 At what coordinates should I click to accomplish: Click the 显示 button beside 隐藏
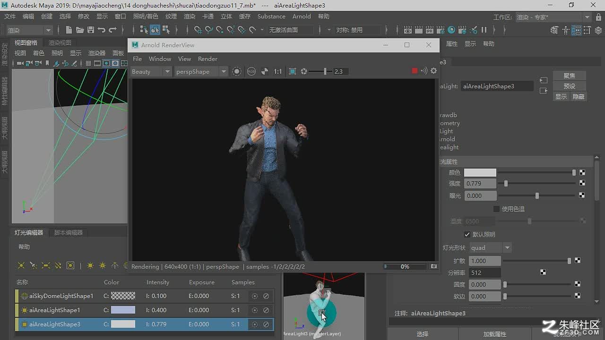tap(561, 96)
